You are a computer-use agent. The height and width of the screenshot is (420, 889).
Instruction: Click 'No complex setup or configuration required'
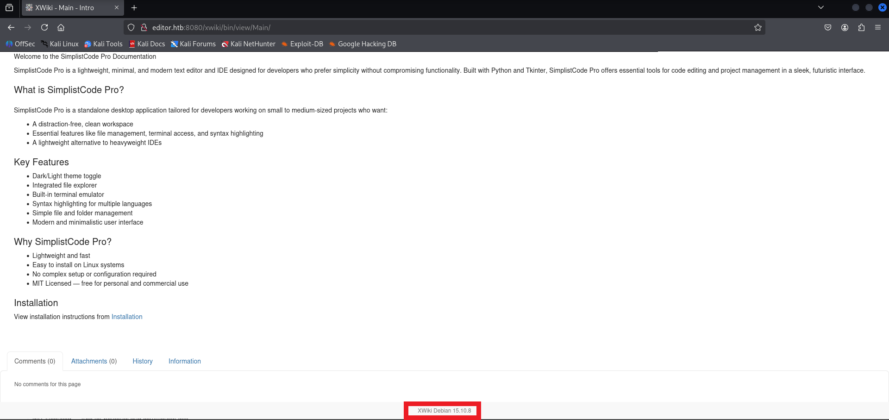click(x=94, y=274)
